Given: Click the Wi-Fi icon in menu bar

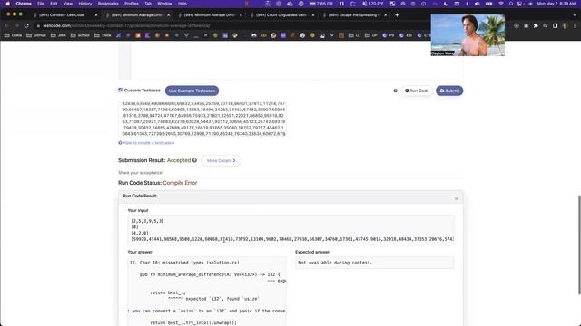Looking at the screenshot, I should [x=501, y=4].
